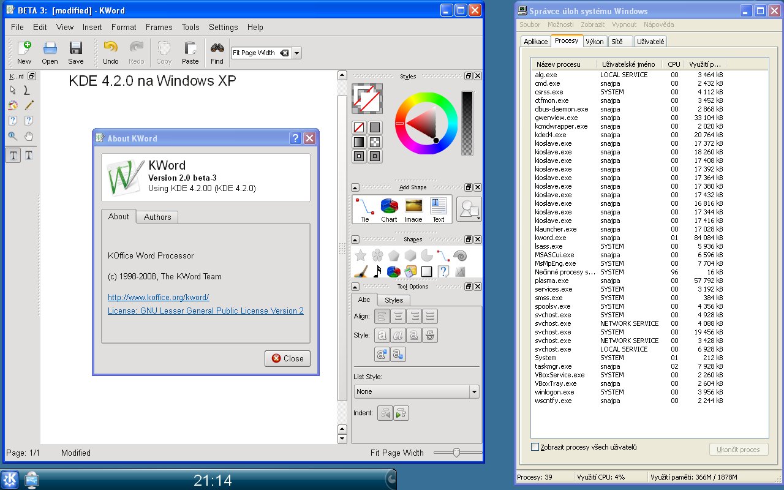Adjust the opacity vertical slider in Styles

467,123
